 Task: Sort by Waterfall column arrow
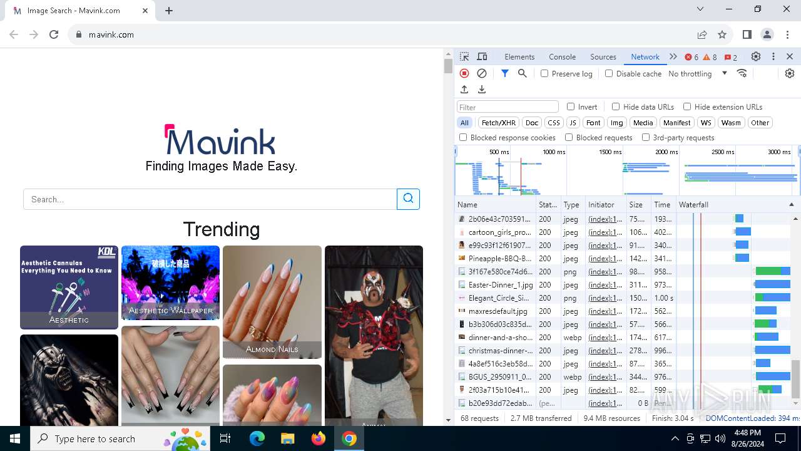(791, 205)
